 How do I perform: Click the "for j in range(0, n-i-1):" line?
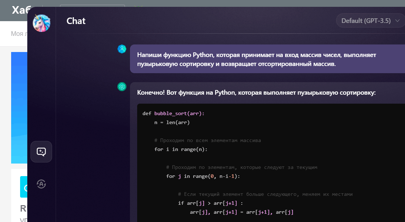203,176
